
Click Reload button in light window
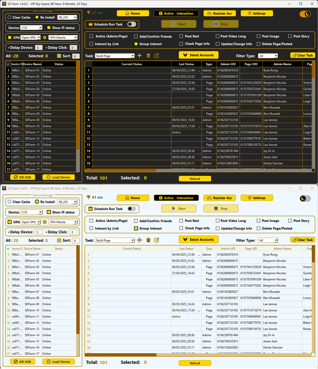click(x=195, y=363)
